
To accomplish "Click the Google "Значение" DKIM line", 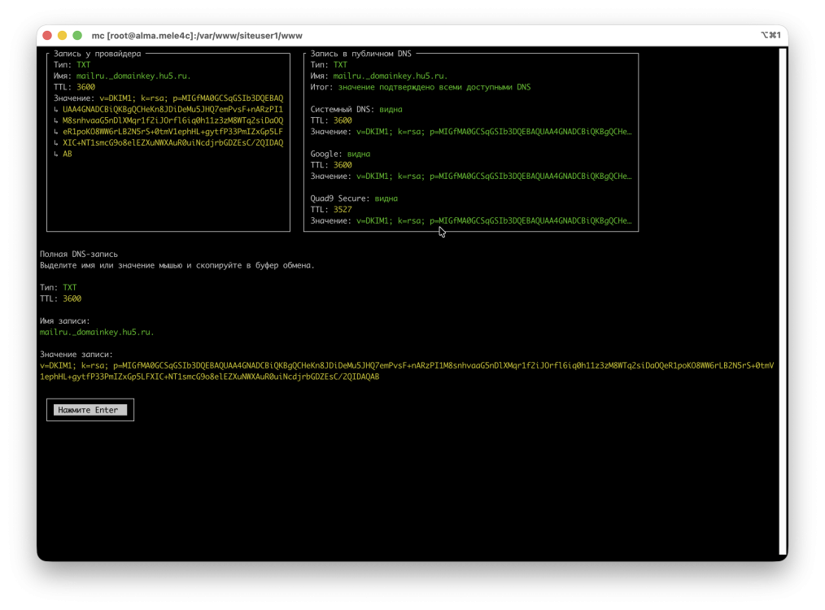I will [x=471, y=176].
